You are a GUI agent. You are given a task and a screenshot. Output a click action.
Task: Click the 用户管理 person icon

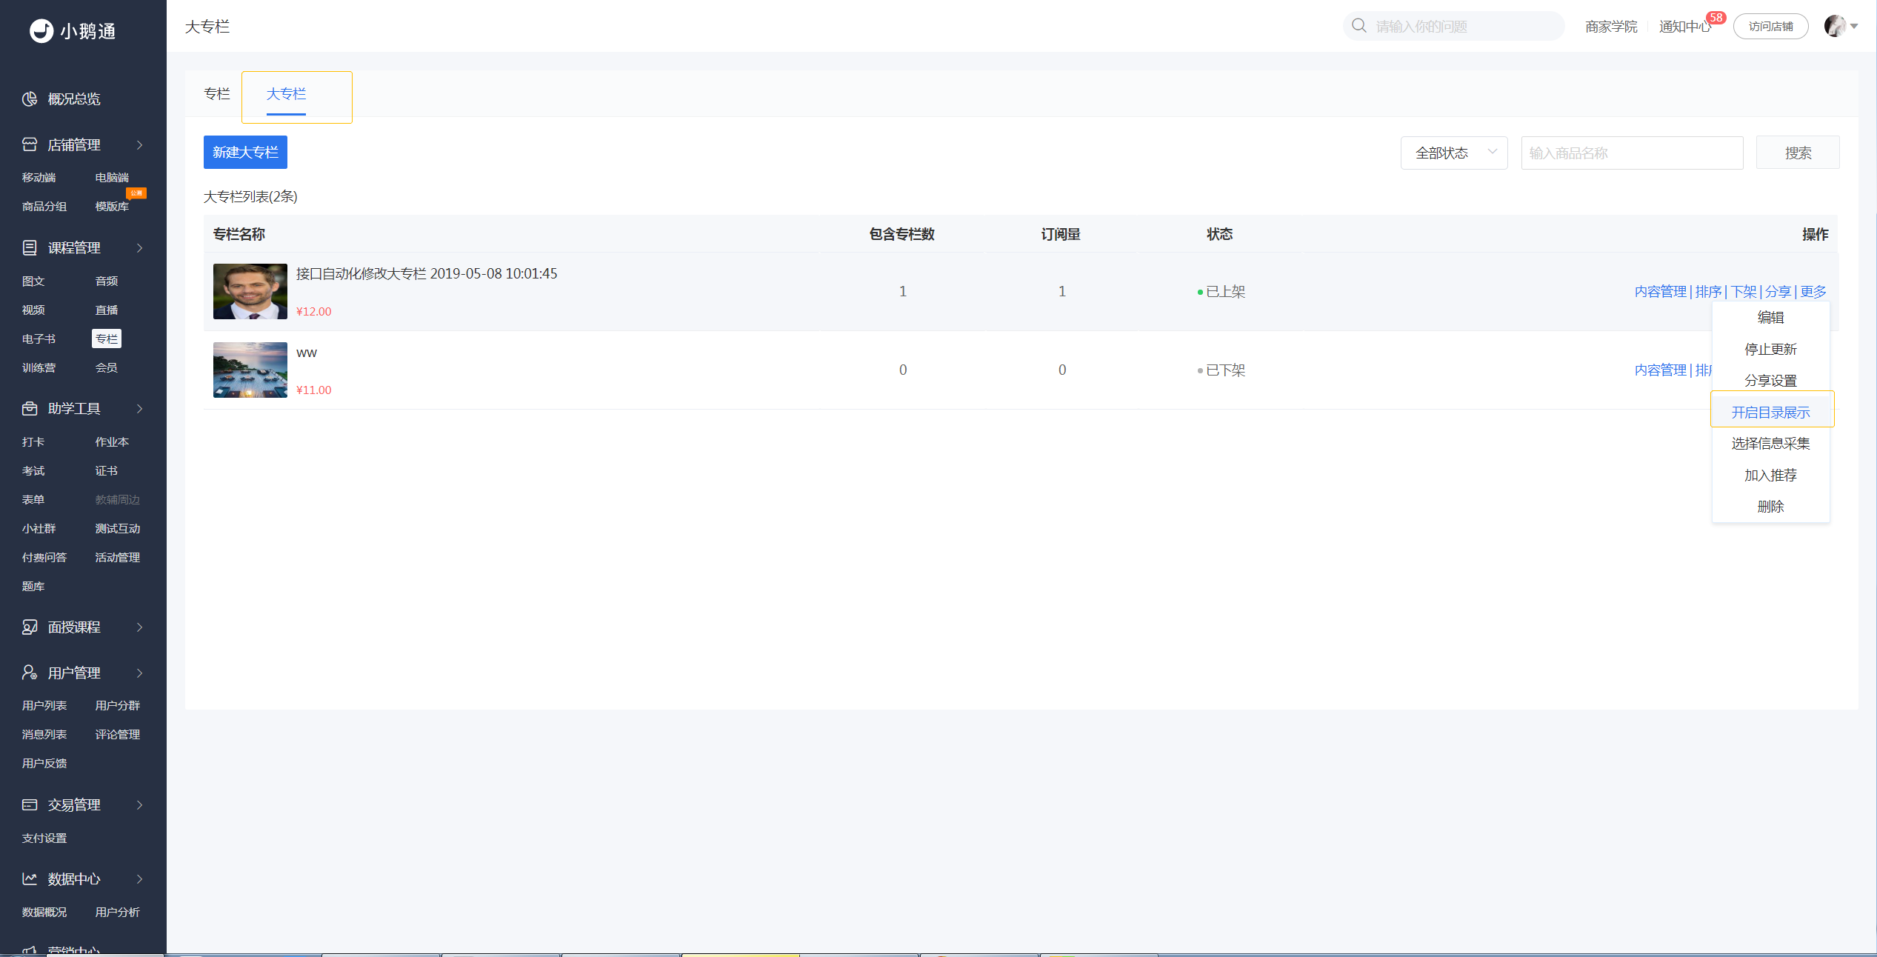point(30,673)
